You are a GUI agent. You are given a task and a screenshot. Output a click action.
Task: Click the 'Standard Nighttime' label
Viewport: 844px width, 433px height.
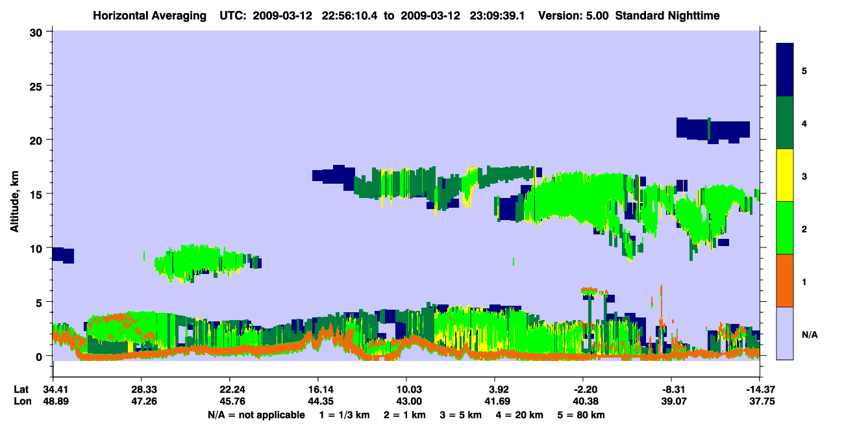pyautogui.click(x=666, y=15)
